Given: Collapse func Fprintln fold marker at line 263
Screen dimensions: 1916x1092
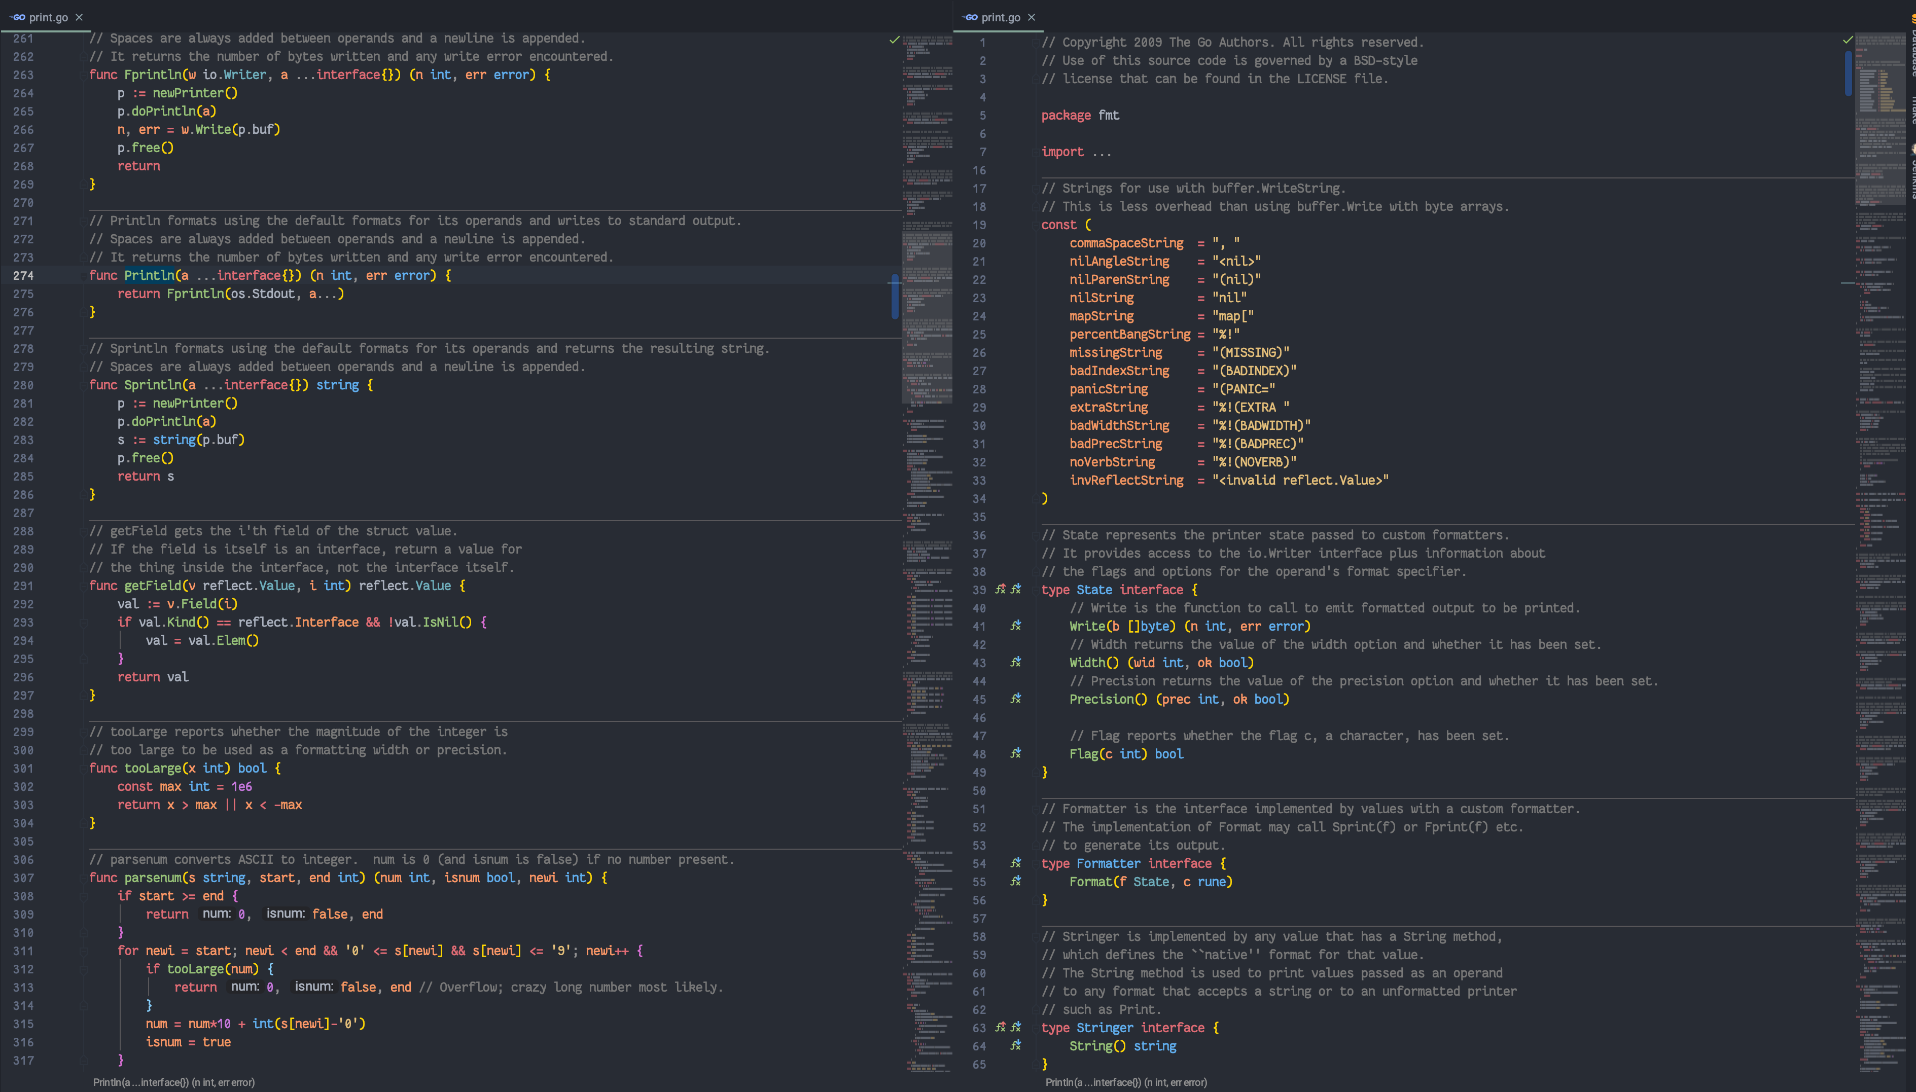Looking at the screenshot, I should (x=84, y=75).
